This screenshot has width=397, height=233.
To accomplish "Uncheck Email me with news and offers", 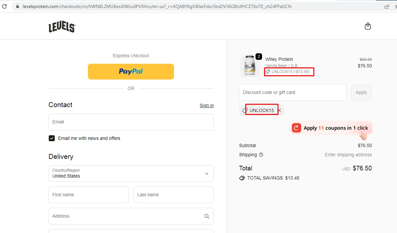I will point(52,138).
